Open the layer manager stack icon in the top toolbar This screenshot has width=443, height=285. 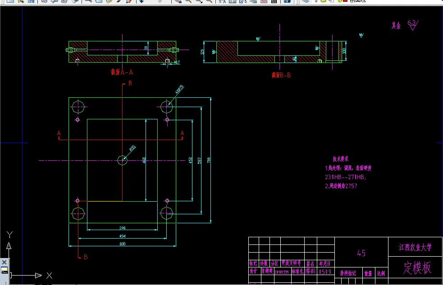tap(306, 1)
